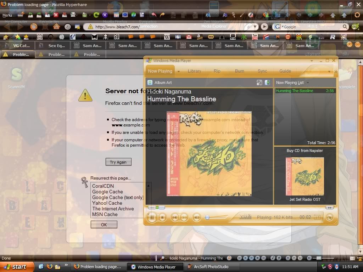Click the music note icon in status bar
363x272 pixels.
pos(229,258)
